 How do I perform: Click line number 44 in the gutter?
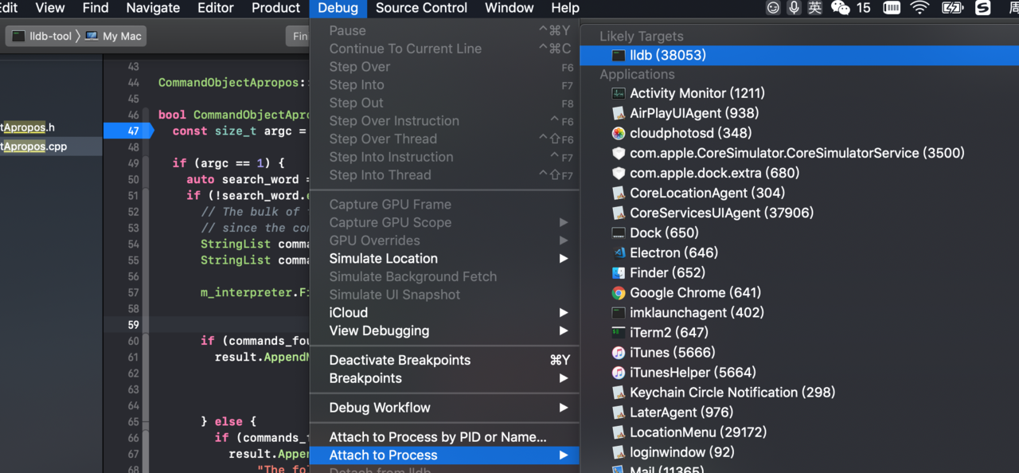[132, 83]
